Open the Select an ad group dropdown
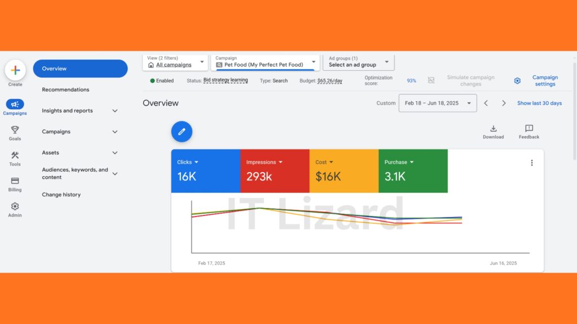The width and height of the screenshot is (577, 324). (x=358, y=64)
